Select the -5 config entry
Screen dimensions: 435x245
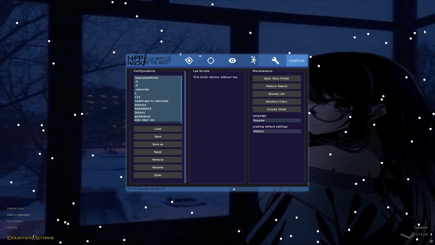(x=157, y=82)
